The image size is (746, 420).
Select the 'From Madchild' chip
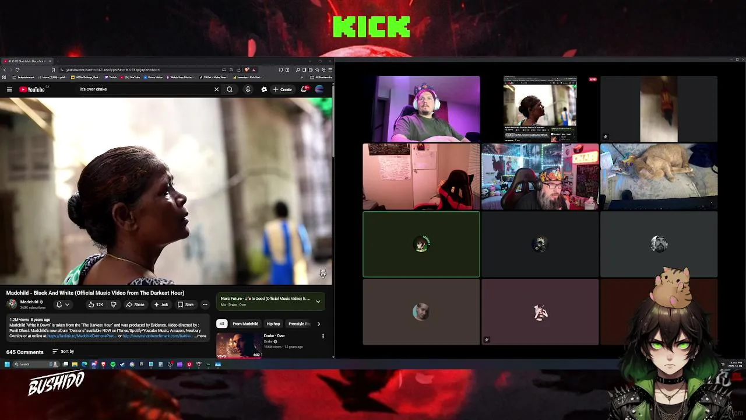click(x=245, y=324)
